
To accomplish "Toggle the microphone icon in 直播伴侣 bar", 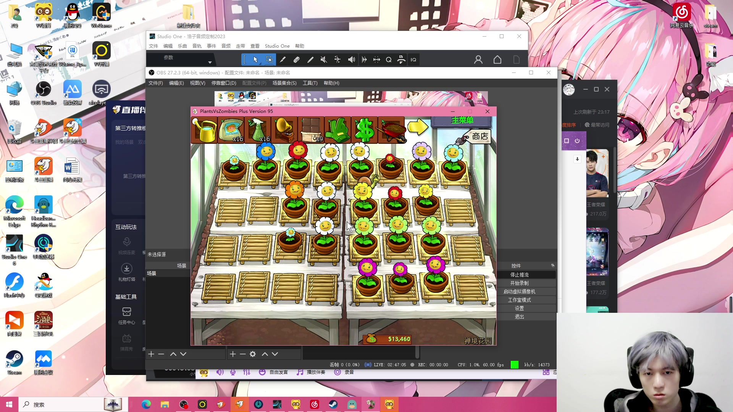I will [233, 372].
